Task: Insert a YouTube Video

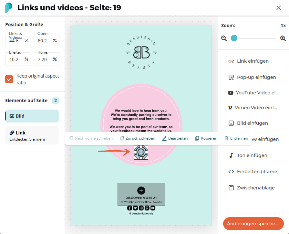Action: 253,93
